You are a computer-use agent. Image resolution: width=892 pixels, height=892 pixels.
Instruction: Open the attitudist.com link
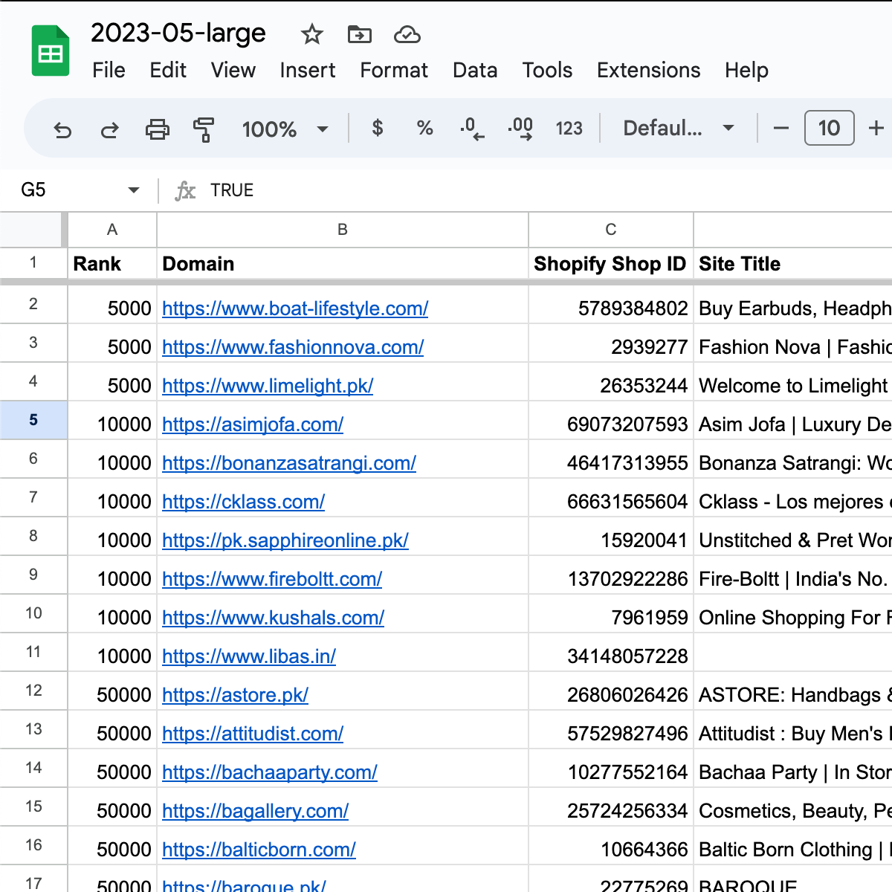coord(253,734)
